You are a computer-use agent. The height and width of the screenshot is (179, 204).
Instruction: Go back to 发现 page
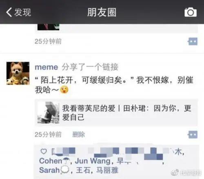18,12
